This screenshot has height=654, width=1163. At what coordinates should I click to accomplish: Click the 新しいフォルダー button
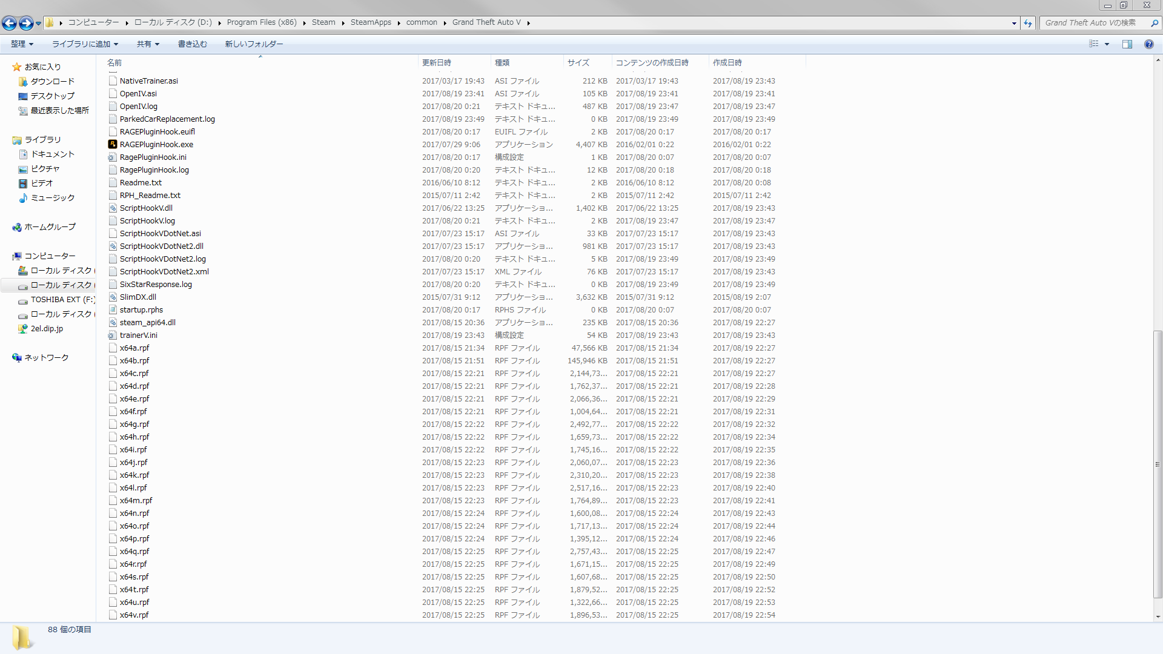[254, 44]
